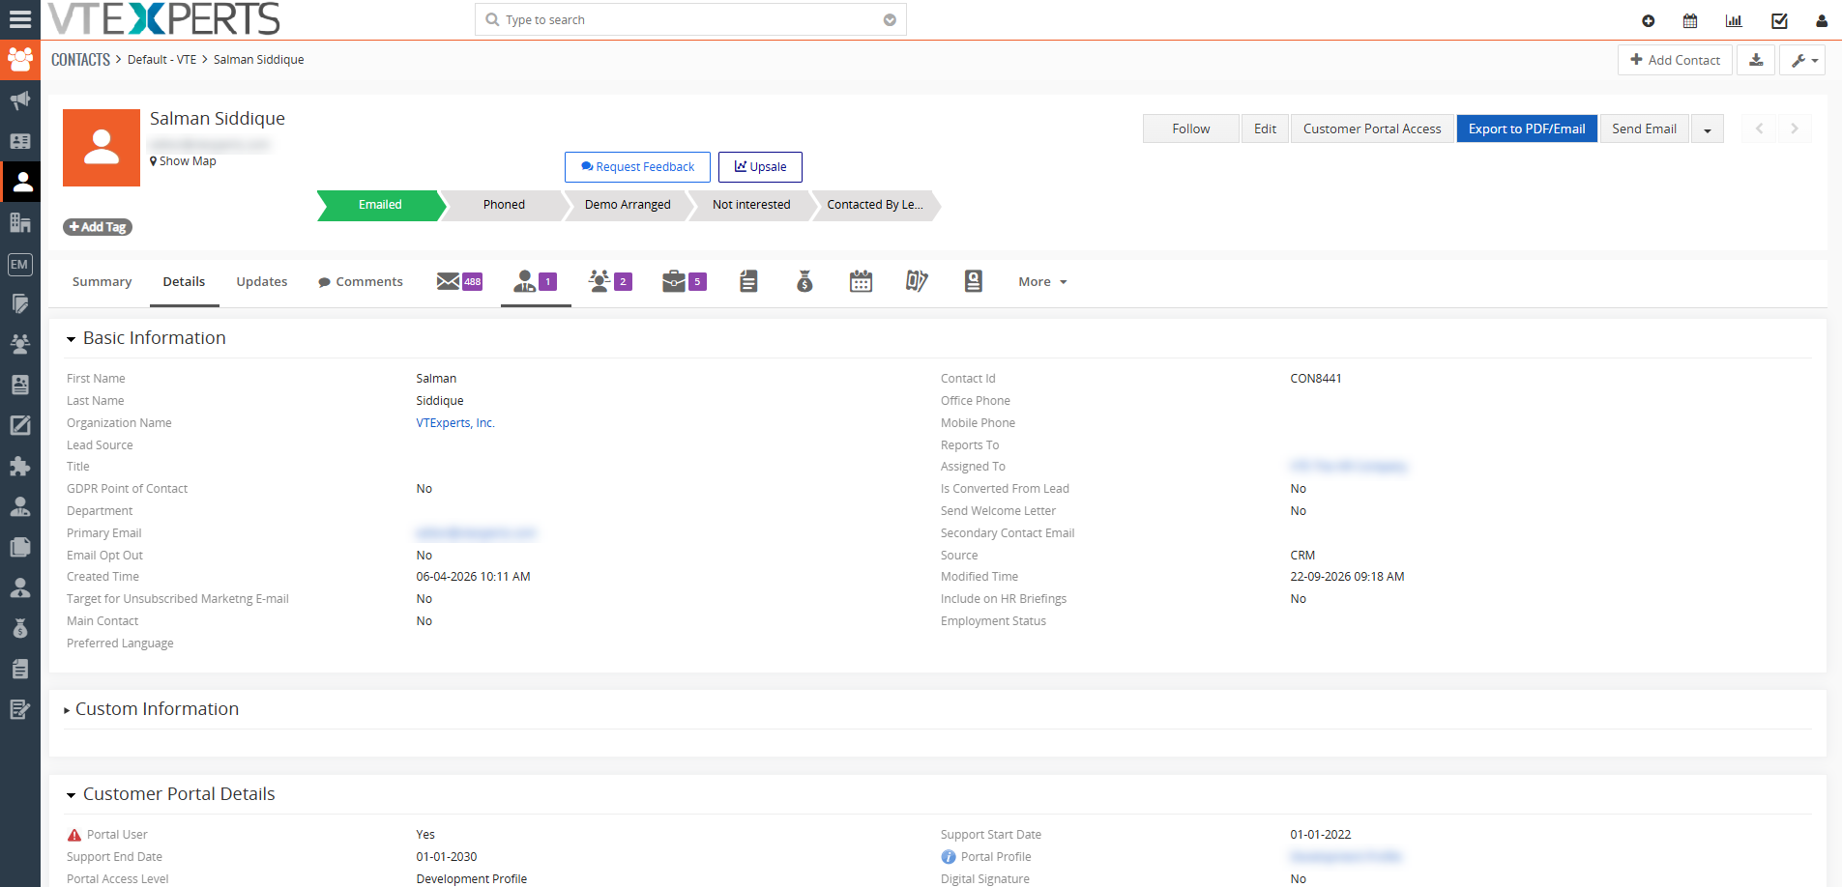The image size is (1842, 887).
Task: Select the Details tab
Action: pos(184,282)
